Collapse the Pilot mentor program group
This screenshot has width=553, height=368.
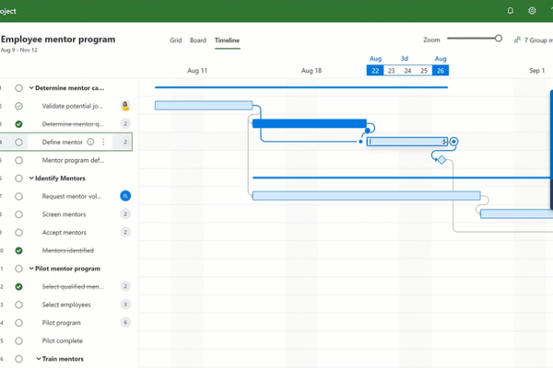(31, 269)
